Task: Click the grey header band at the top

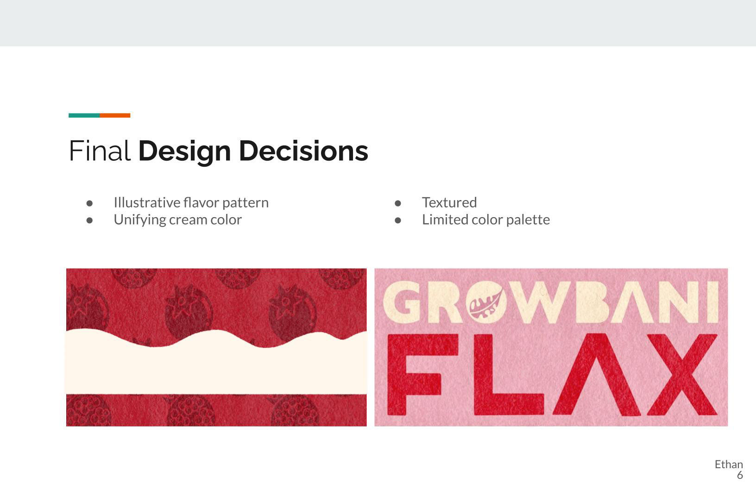Action: tap(378, 23)
